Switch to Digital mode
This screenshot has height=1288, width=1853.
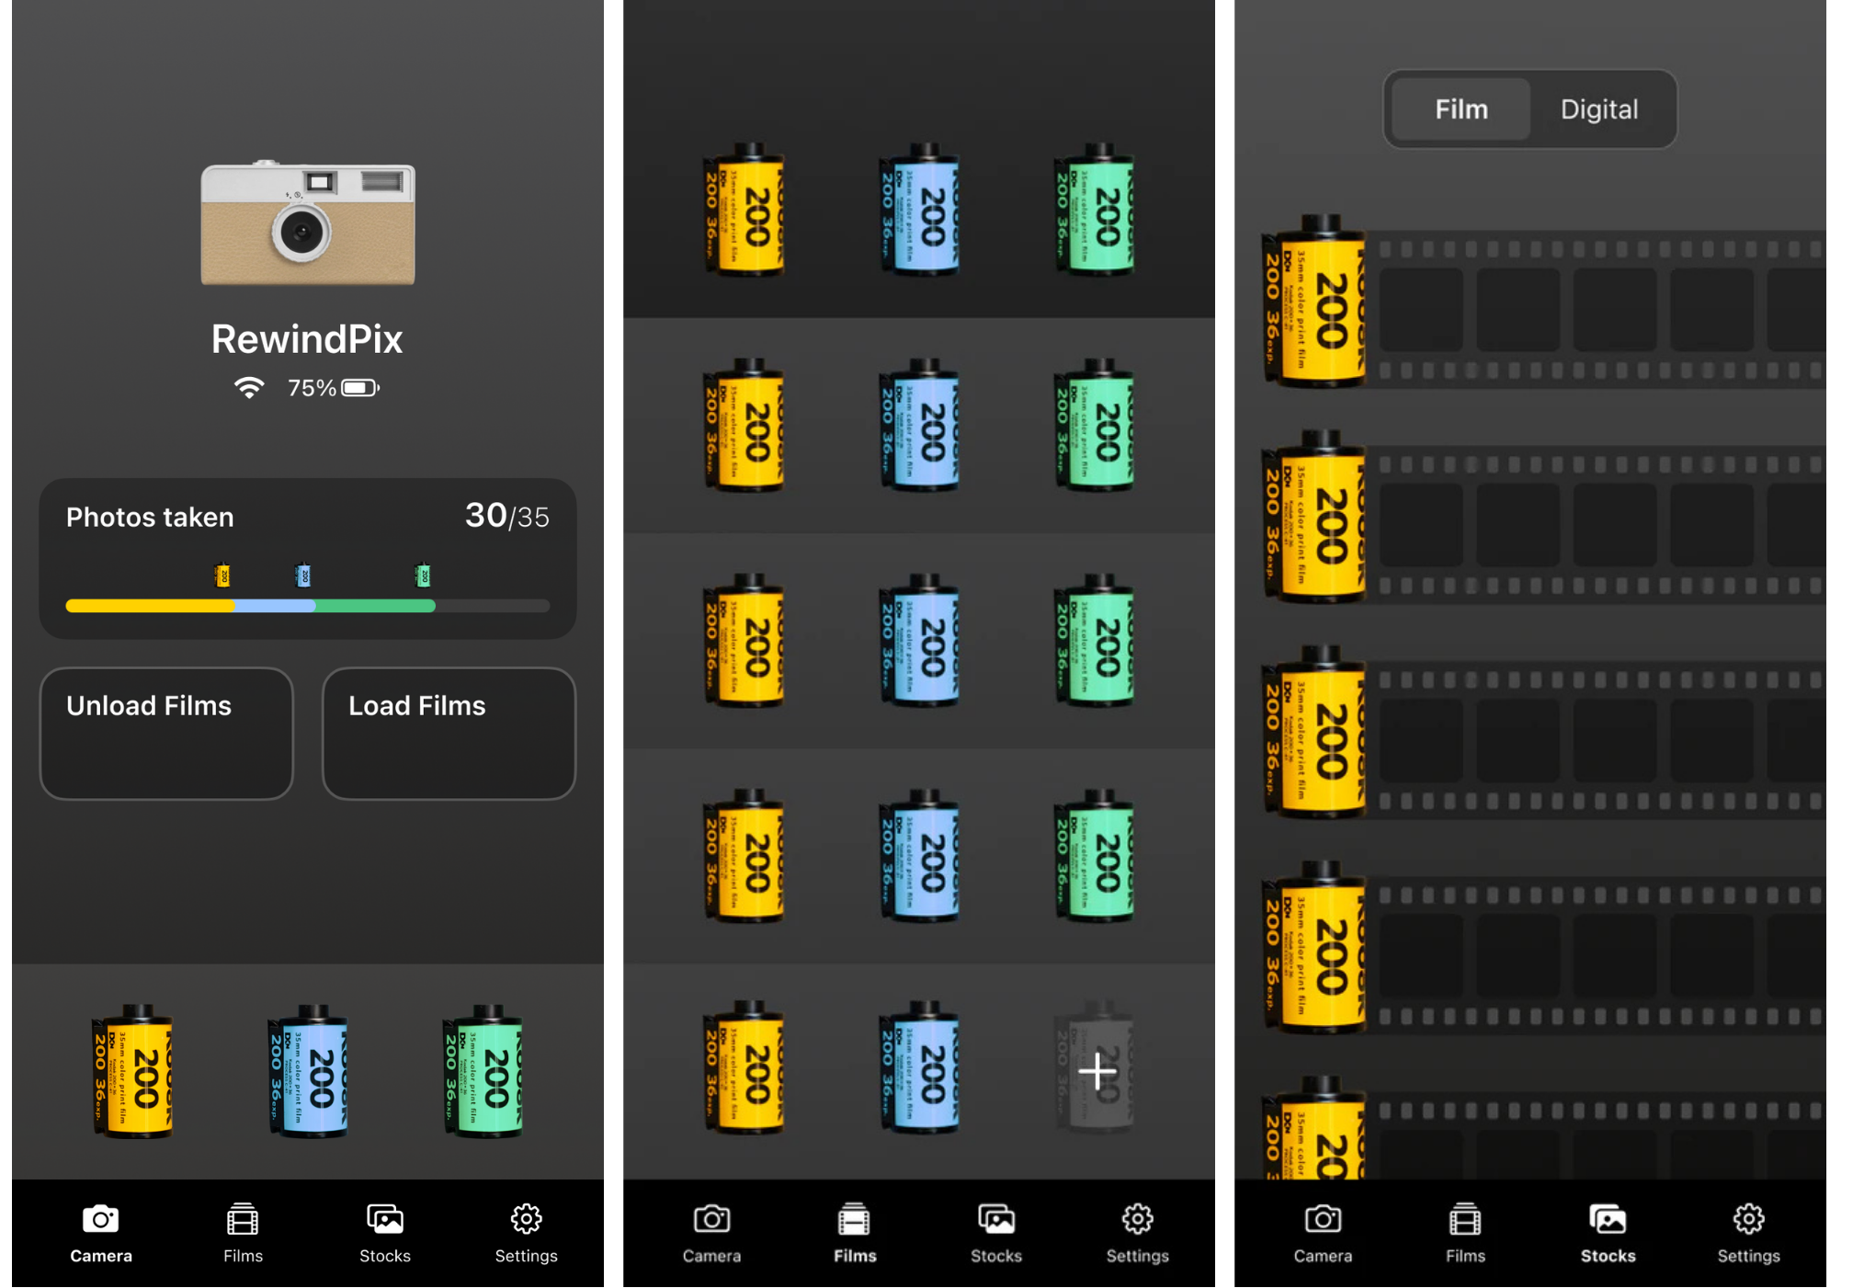1598,109
